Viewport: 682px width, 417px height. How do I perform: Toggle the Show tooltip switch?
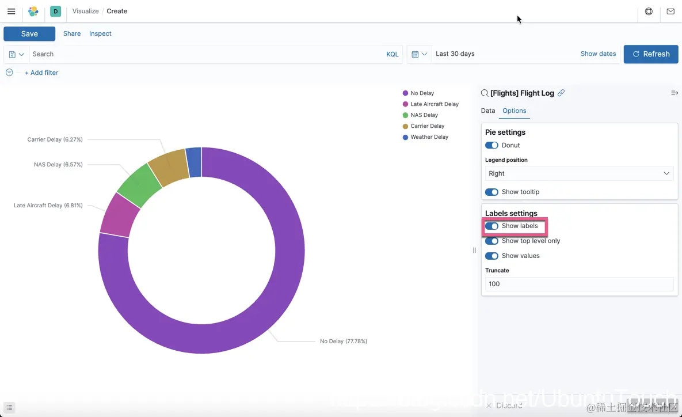pos(492,192)
